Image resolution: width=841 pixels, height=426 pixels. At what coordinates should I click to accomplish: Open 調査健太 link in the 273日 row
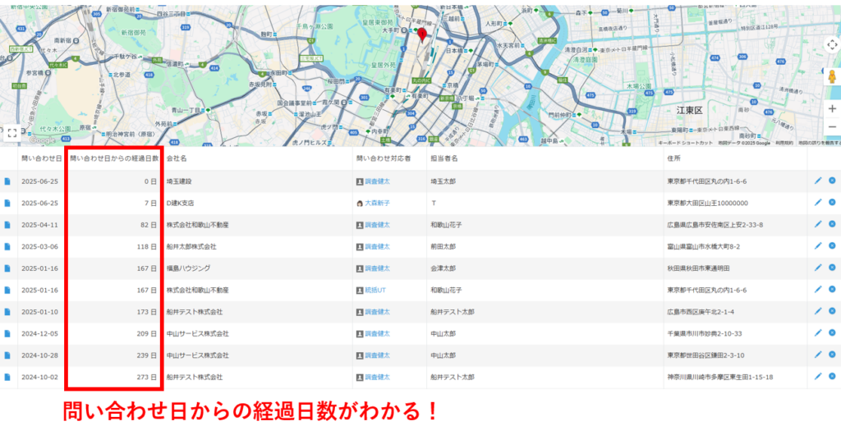pyautogui.click(x=378, y=378)
